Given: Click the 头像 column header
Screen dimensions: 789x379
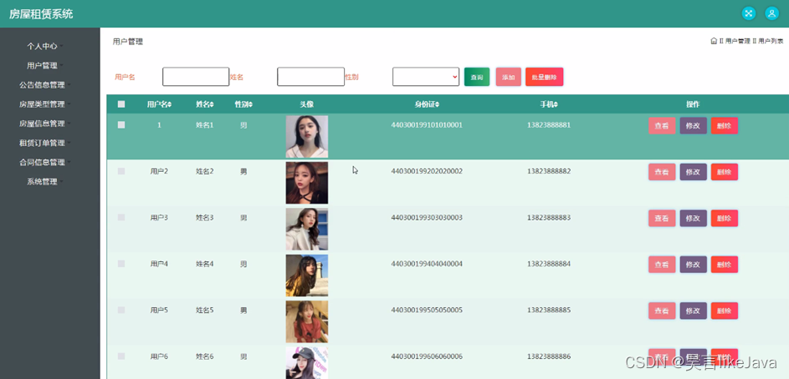Looking at the screenshot, I should coord(307,104).
